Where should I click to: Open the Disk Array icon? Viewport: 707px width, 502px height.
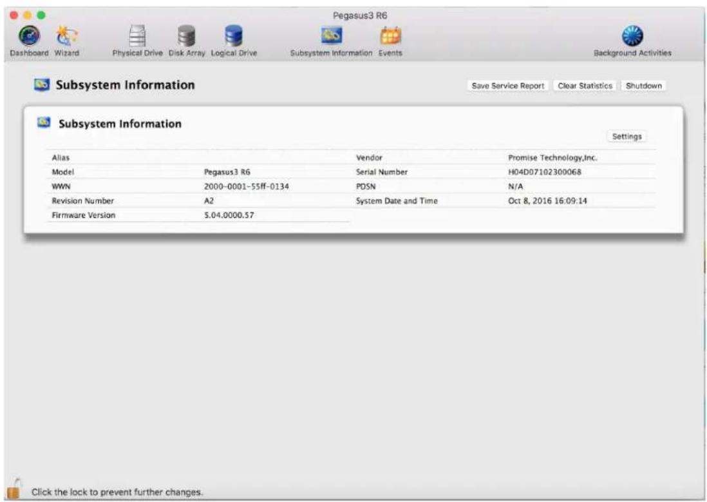pyautogui.click(x=186, y=35)
